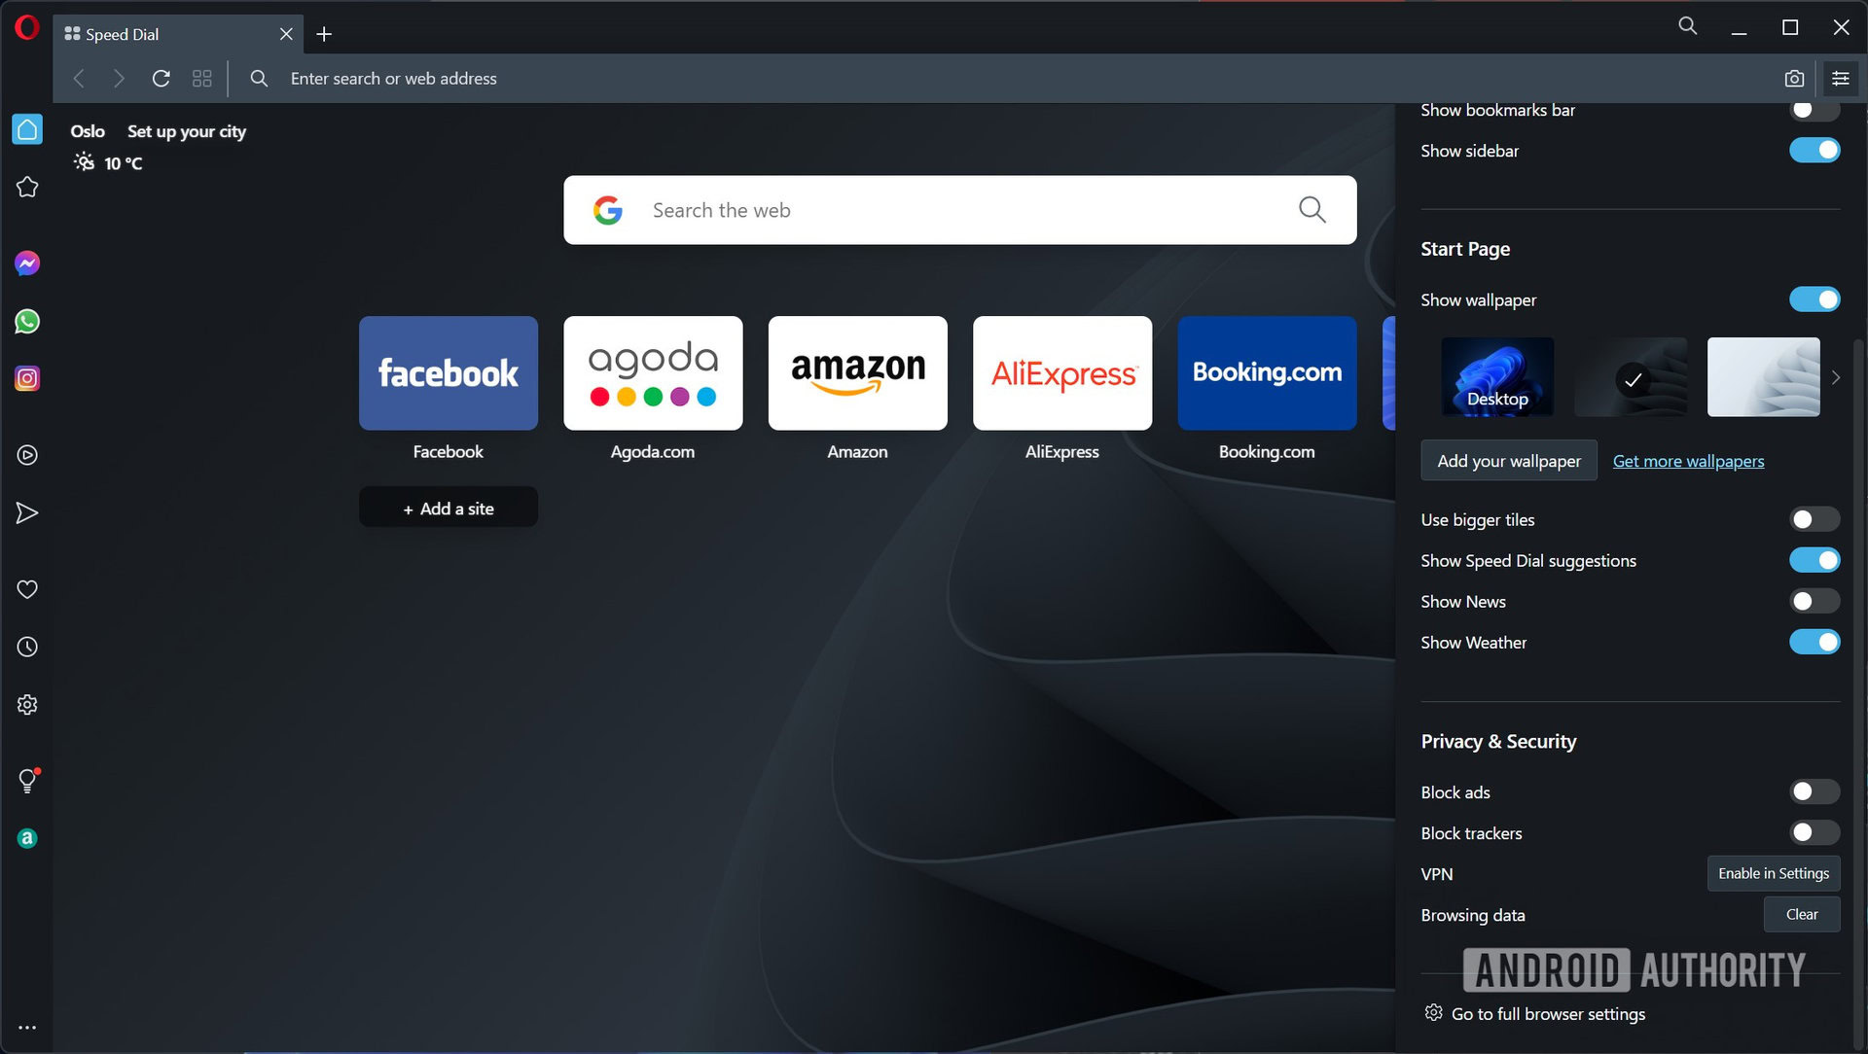
Task: Open the tab layout grid view
Action: [201, 78]
